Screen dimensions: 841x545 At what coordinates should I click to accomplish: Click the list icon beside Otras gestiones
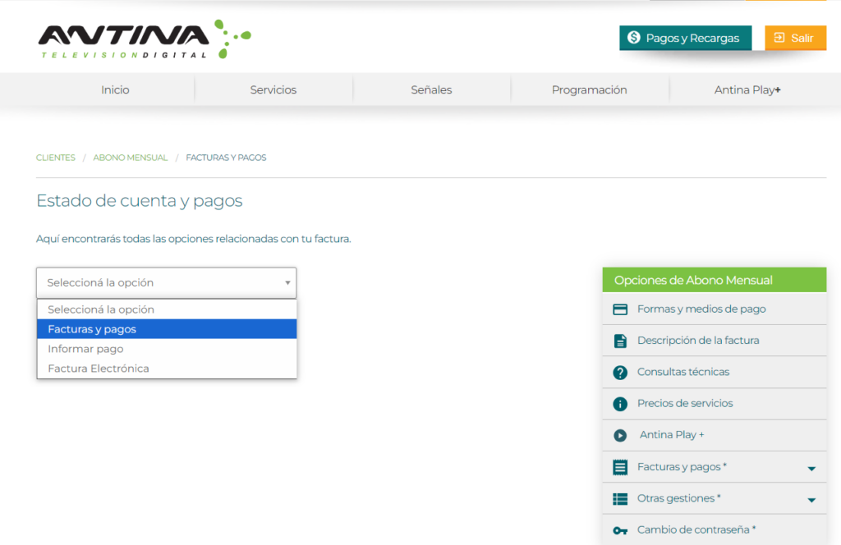[x=620, y=498]
